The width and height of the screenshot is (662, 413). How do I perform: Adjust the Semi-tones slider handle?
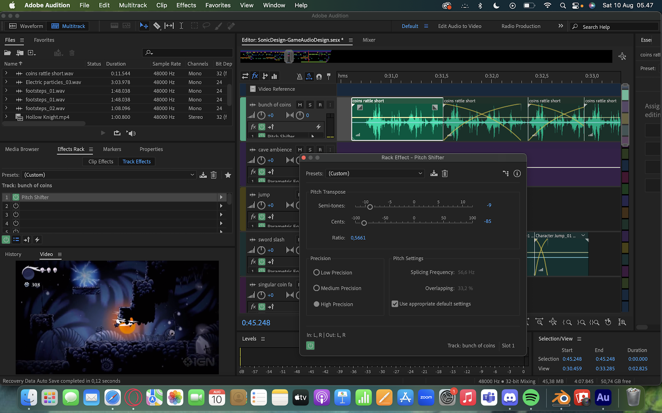pos(370,207)
